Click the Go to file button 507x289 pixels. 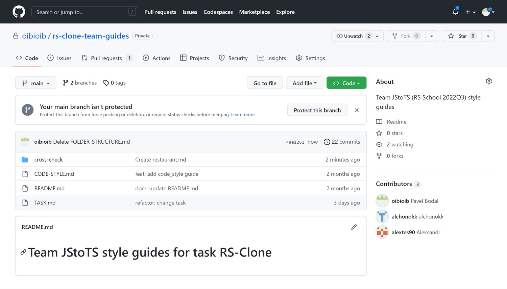[265, 83]
